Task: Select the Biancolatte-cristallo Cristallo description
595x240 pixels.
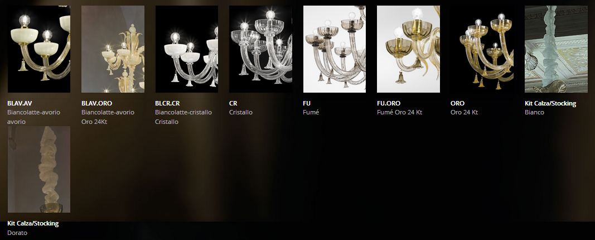Action: point(183,117)
